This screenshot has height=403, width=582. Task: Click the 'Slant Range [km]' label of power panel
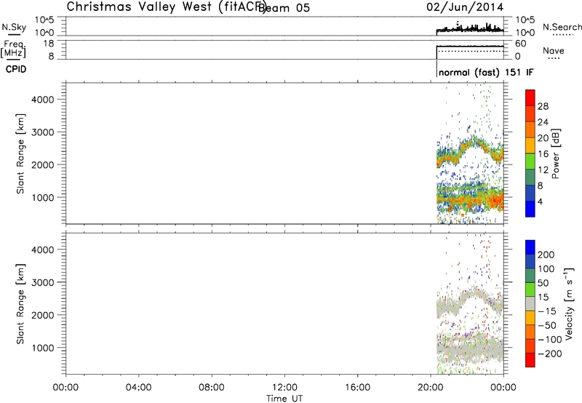coord(20,153)
